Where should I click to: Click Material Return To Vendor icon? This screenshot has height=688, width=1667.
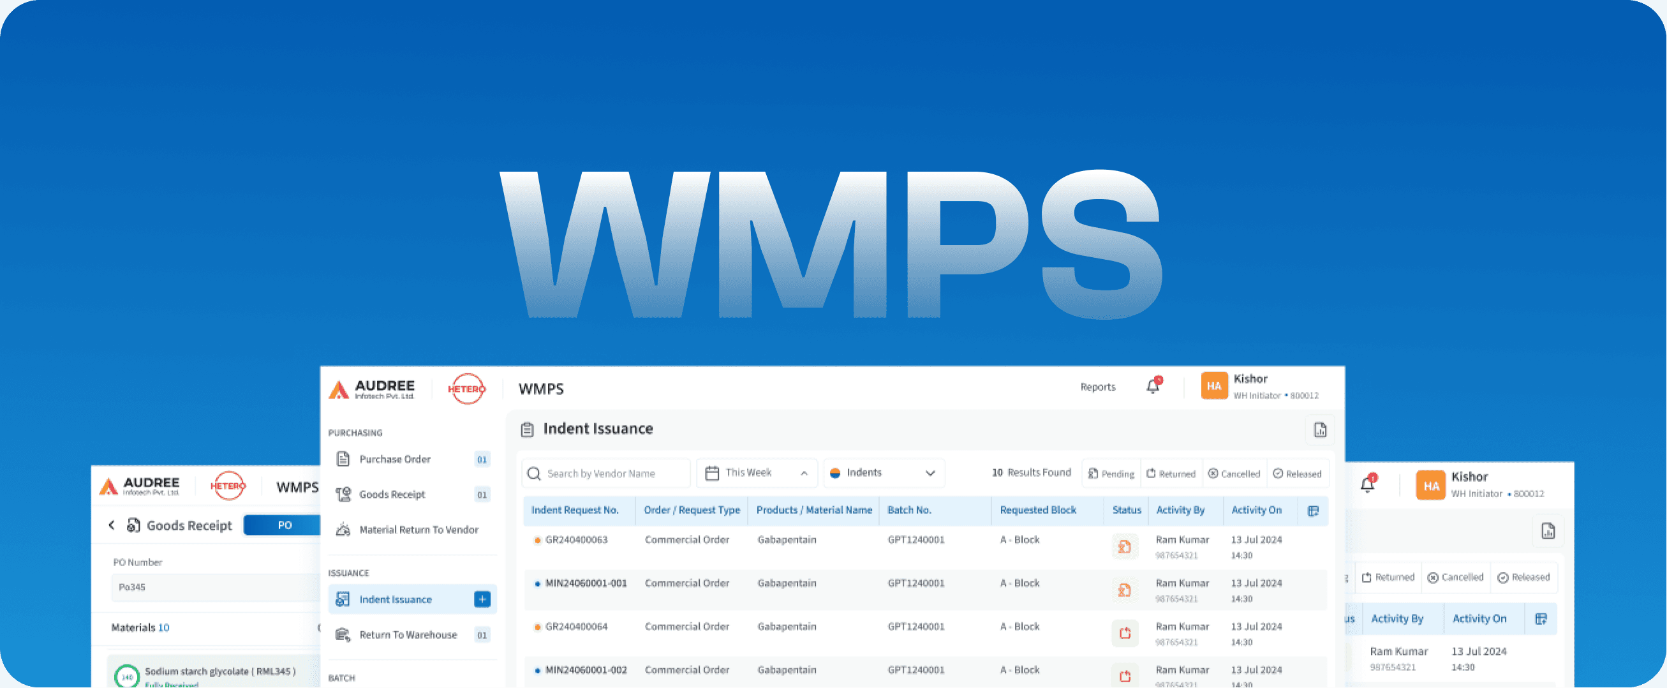pyautogui.click(x=343, y=530)
